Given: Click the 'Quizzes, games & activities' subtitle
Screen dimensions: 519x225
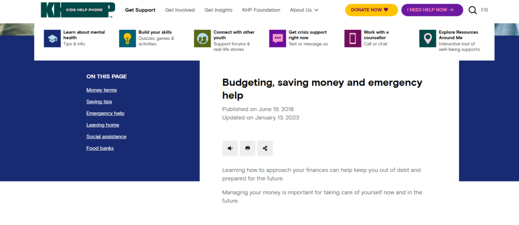Looking at the screenshot, I should click(x=156, y=41).
